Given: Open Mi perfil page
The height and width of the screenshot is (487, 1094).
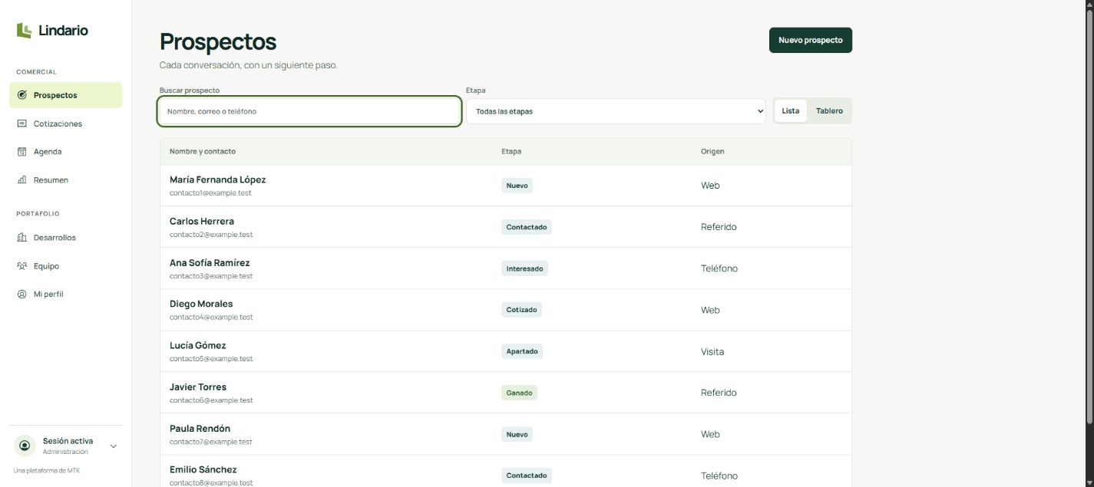Looking at the screenshot, I should click(x=65, y=295).
